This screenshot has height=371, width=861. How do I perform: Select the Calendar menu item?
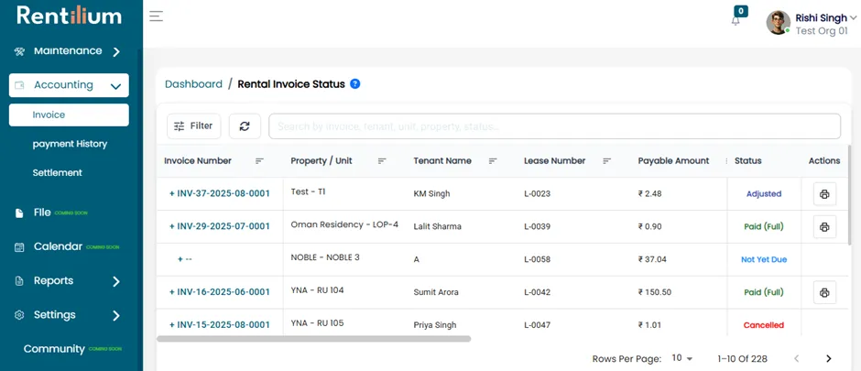tap(58, 246)
